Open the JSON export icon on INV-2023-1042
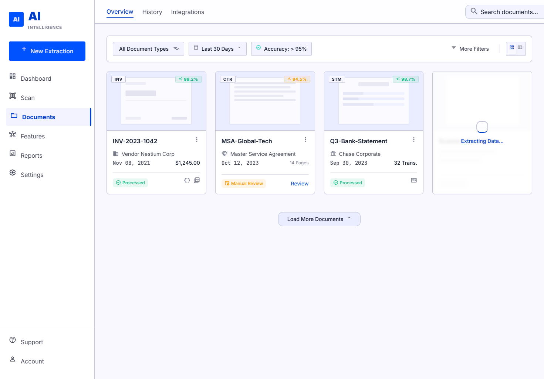Screen dimensions: 544x379 click(x=187, y=180)
